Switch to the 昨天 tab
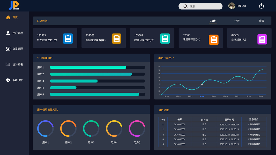 (x=262, y=21)
